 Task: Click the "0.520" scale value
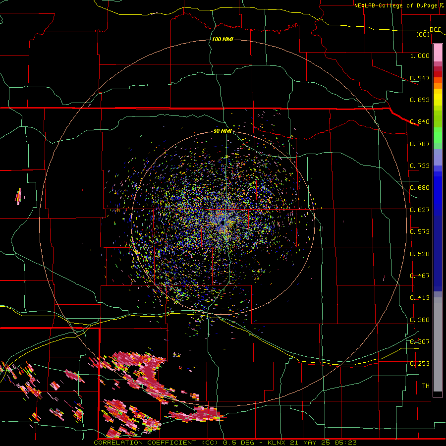click(420, 254)
